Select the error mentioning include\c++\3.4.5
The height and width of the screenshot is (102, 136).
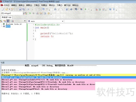point(69,80)
